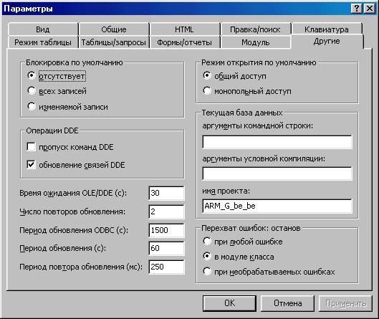The image size is (379, 319).
Task: Switch to the Общие tab
Action: 114,29
